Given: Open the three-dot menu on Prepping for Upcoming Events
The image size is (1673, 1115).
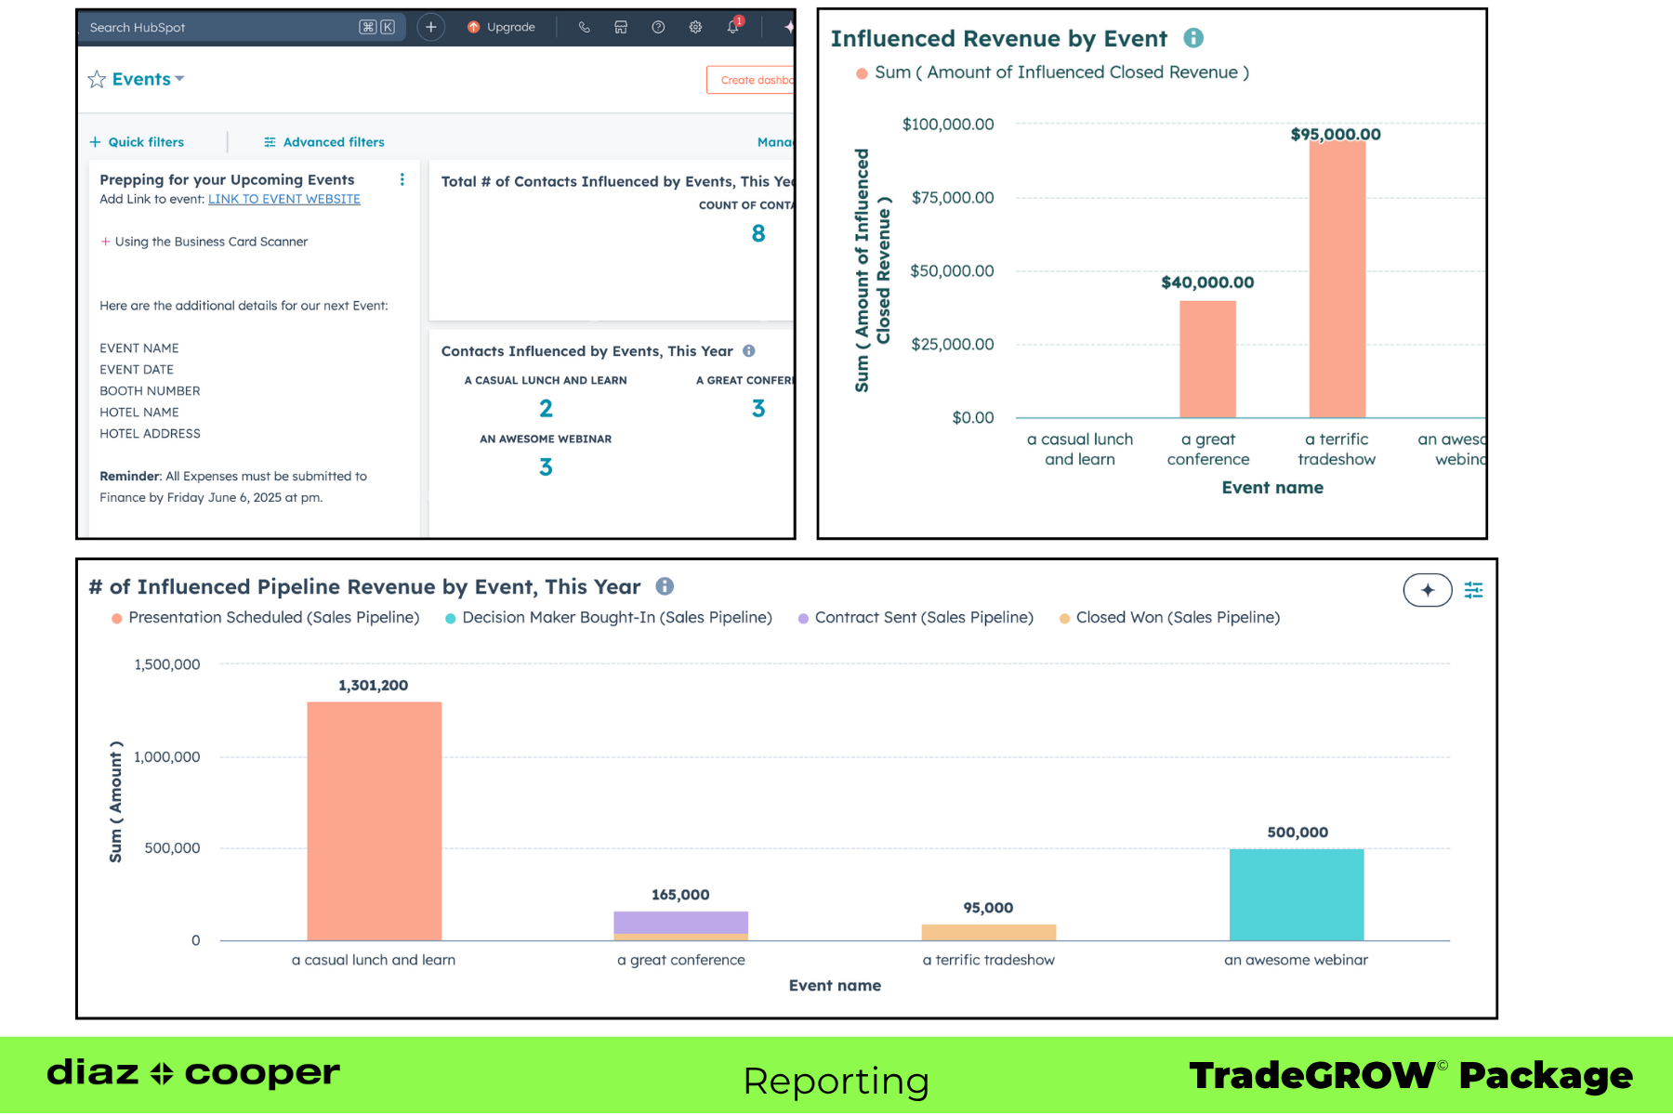Looking at the screenshot, I should point(402,180).
